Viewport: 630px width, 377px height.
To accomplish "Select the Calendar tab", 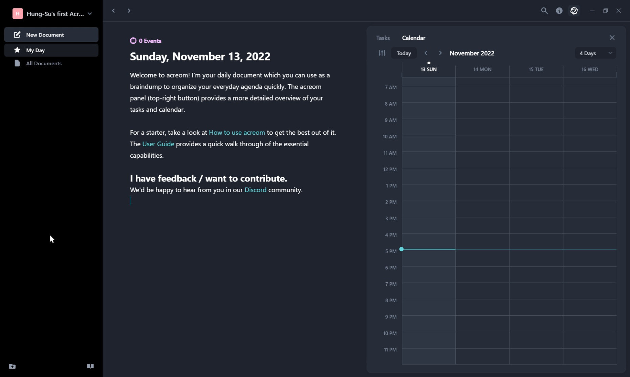I will coord(413,38).
